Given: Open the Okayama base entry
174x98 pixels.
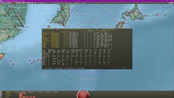Looking at the screenshot, I should (x=44, y=35).
